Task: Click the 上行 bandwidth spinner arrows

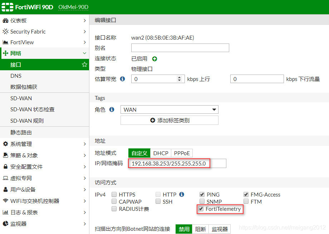Action: [179, 79]
